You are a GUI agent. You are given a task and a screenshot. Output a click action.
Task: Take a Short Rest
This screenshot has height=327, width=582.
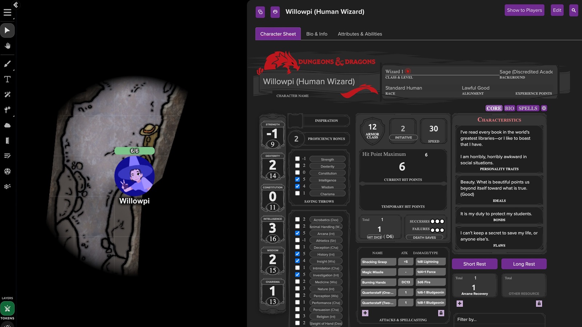[474, 264]
